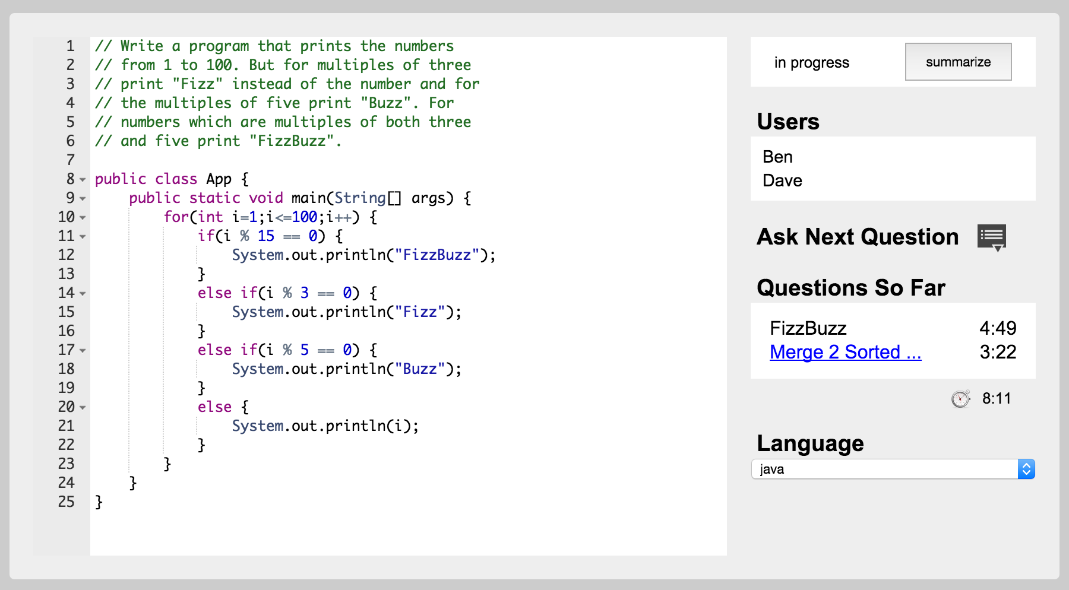Screen dimensions: 1069x590
Task: Open the Merge 2 Sorted question link
Action: [845, 352]
